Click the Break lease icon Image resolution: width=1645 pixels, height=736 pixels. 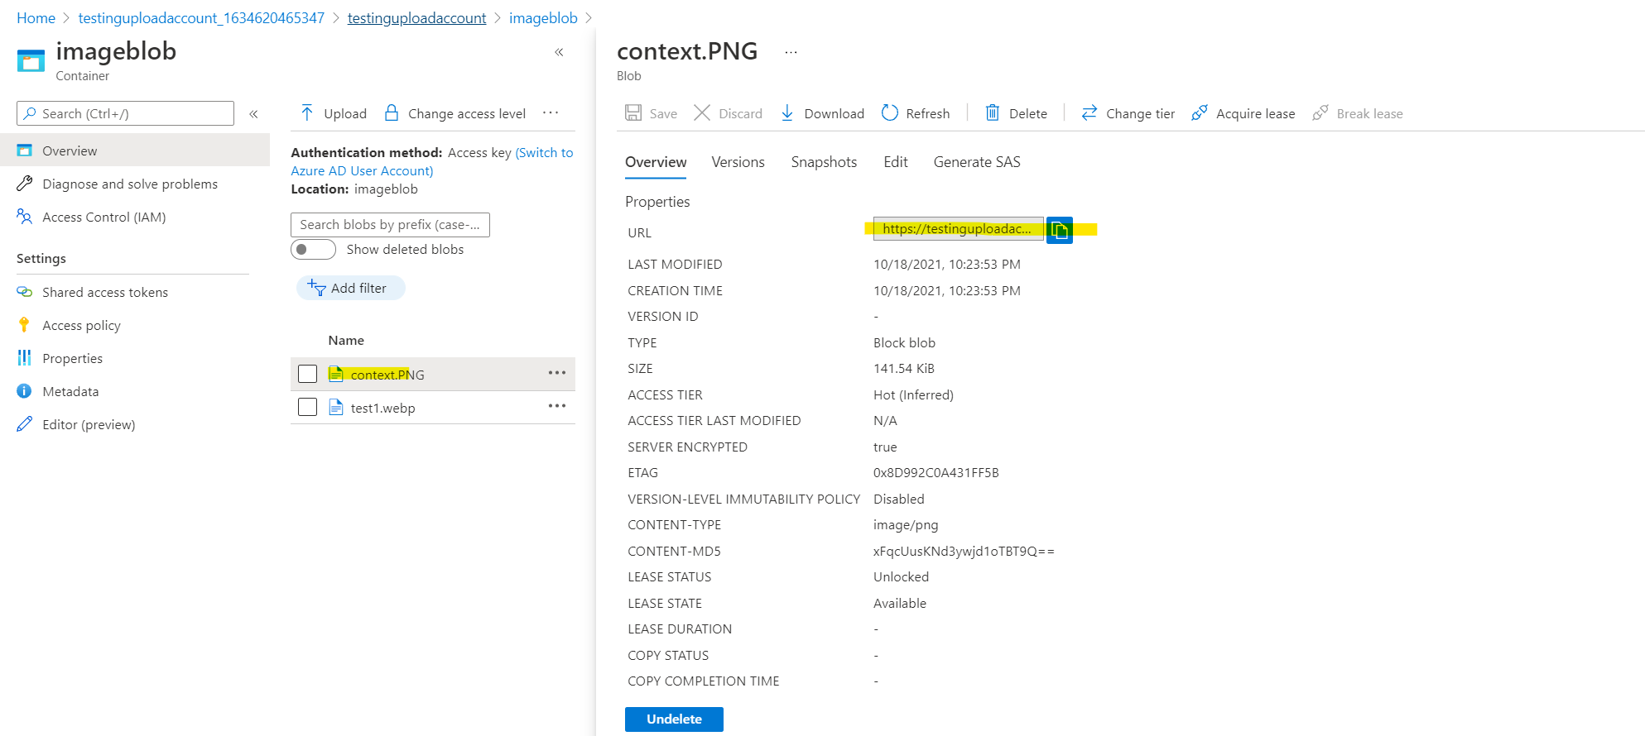[x=1320, y=112]
